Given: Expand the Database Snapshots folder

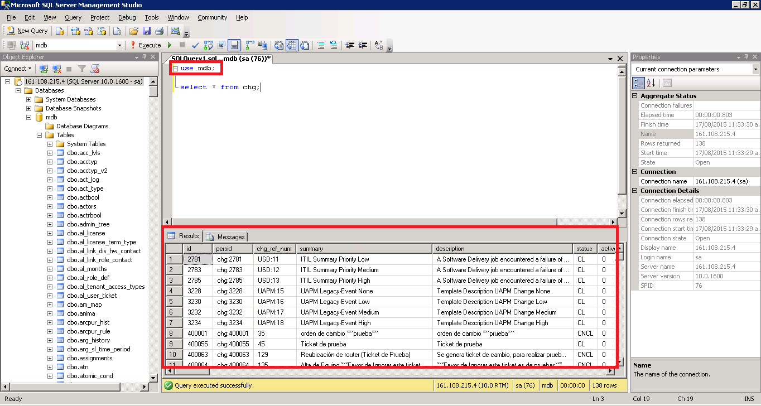Looking at the screenshot, I should click(29, 108).
